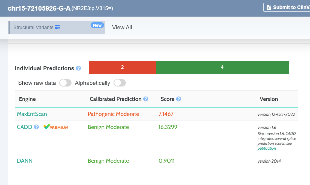Open the Structural Variants tab
The height and width of the screenshot is (185, 310).
tap(33, 27)
